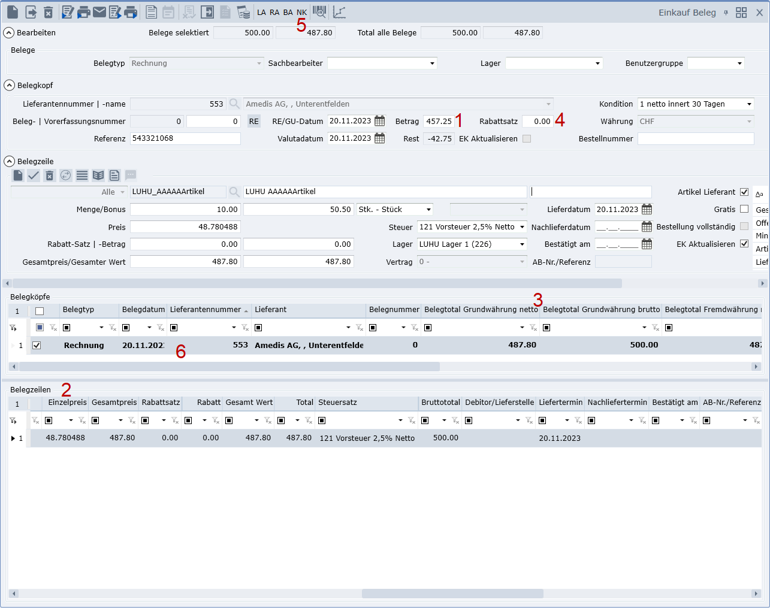
Task: Expand the Steuer dropdown list
Action: pyautogui.click(x=522, y=227)
